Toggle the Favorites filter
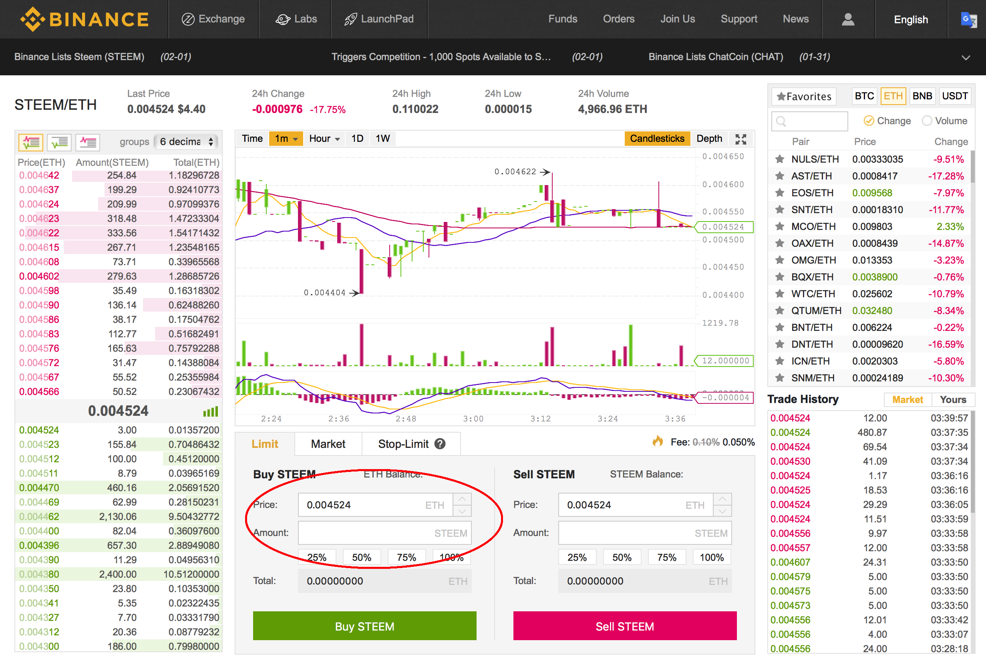The image size is (986, 665). click(x=804, y=97)
